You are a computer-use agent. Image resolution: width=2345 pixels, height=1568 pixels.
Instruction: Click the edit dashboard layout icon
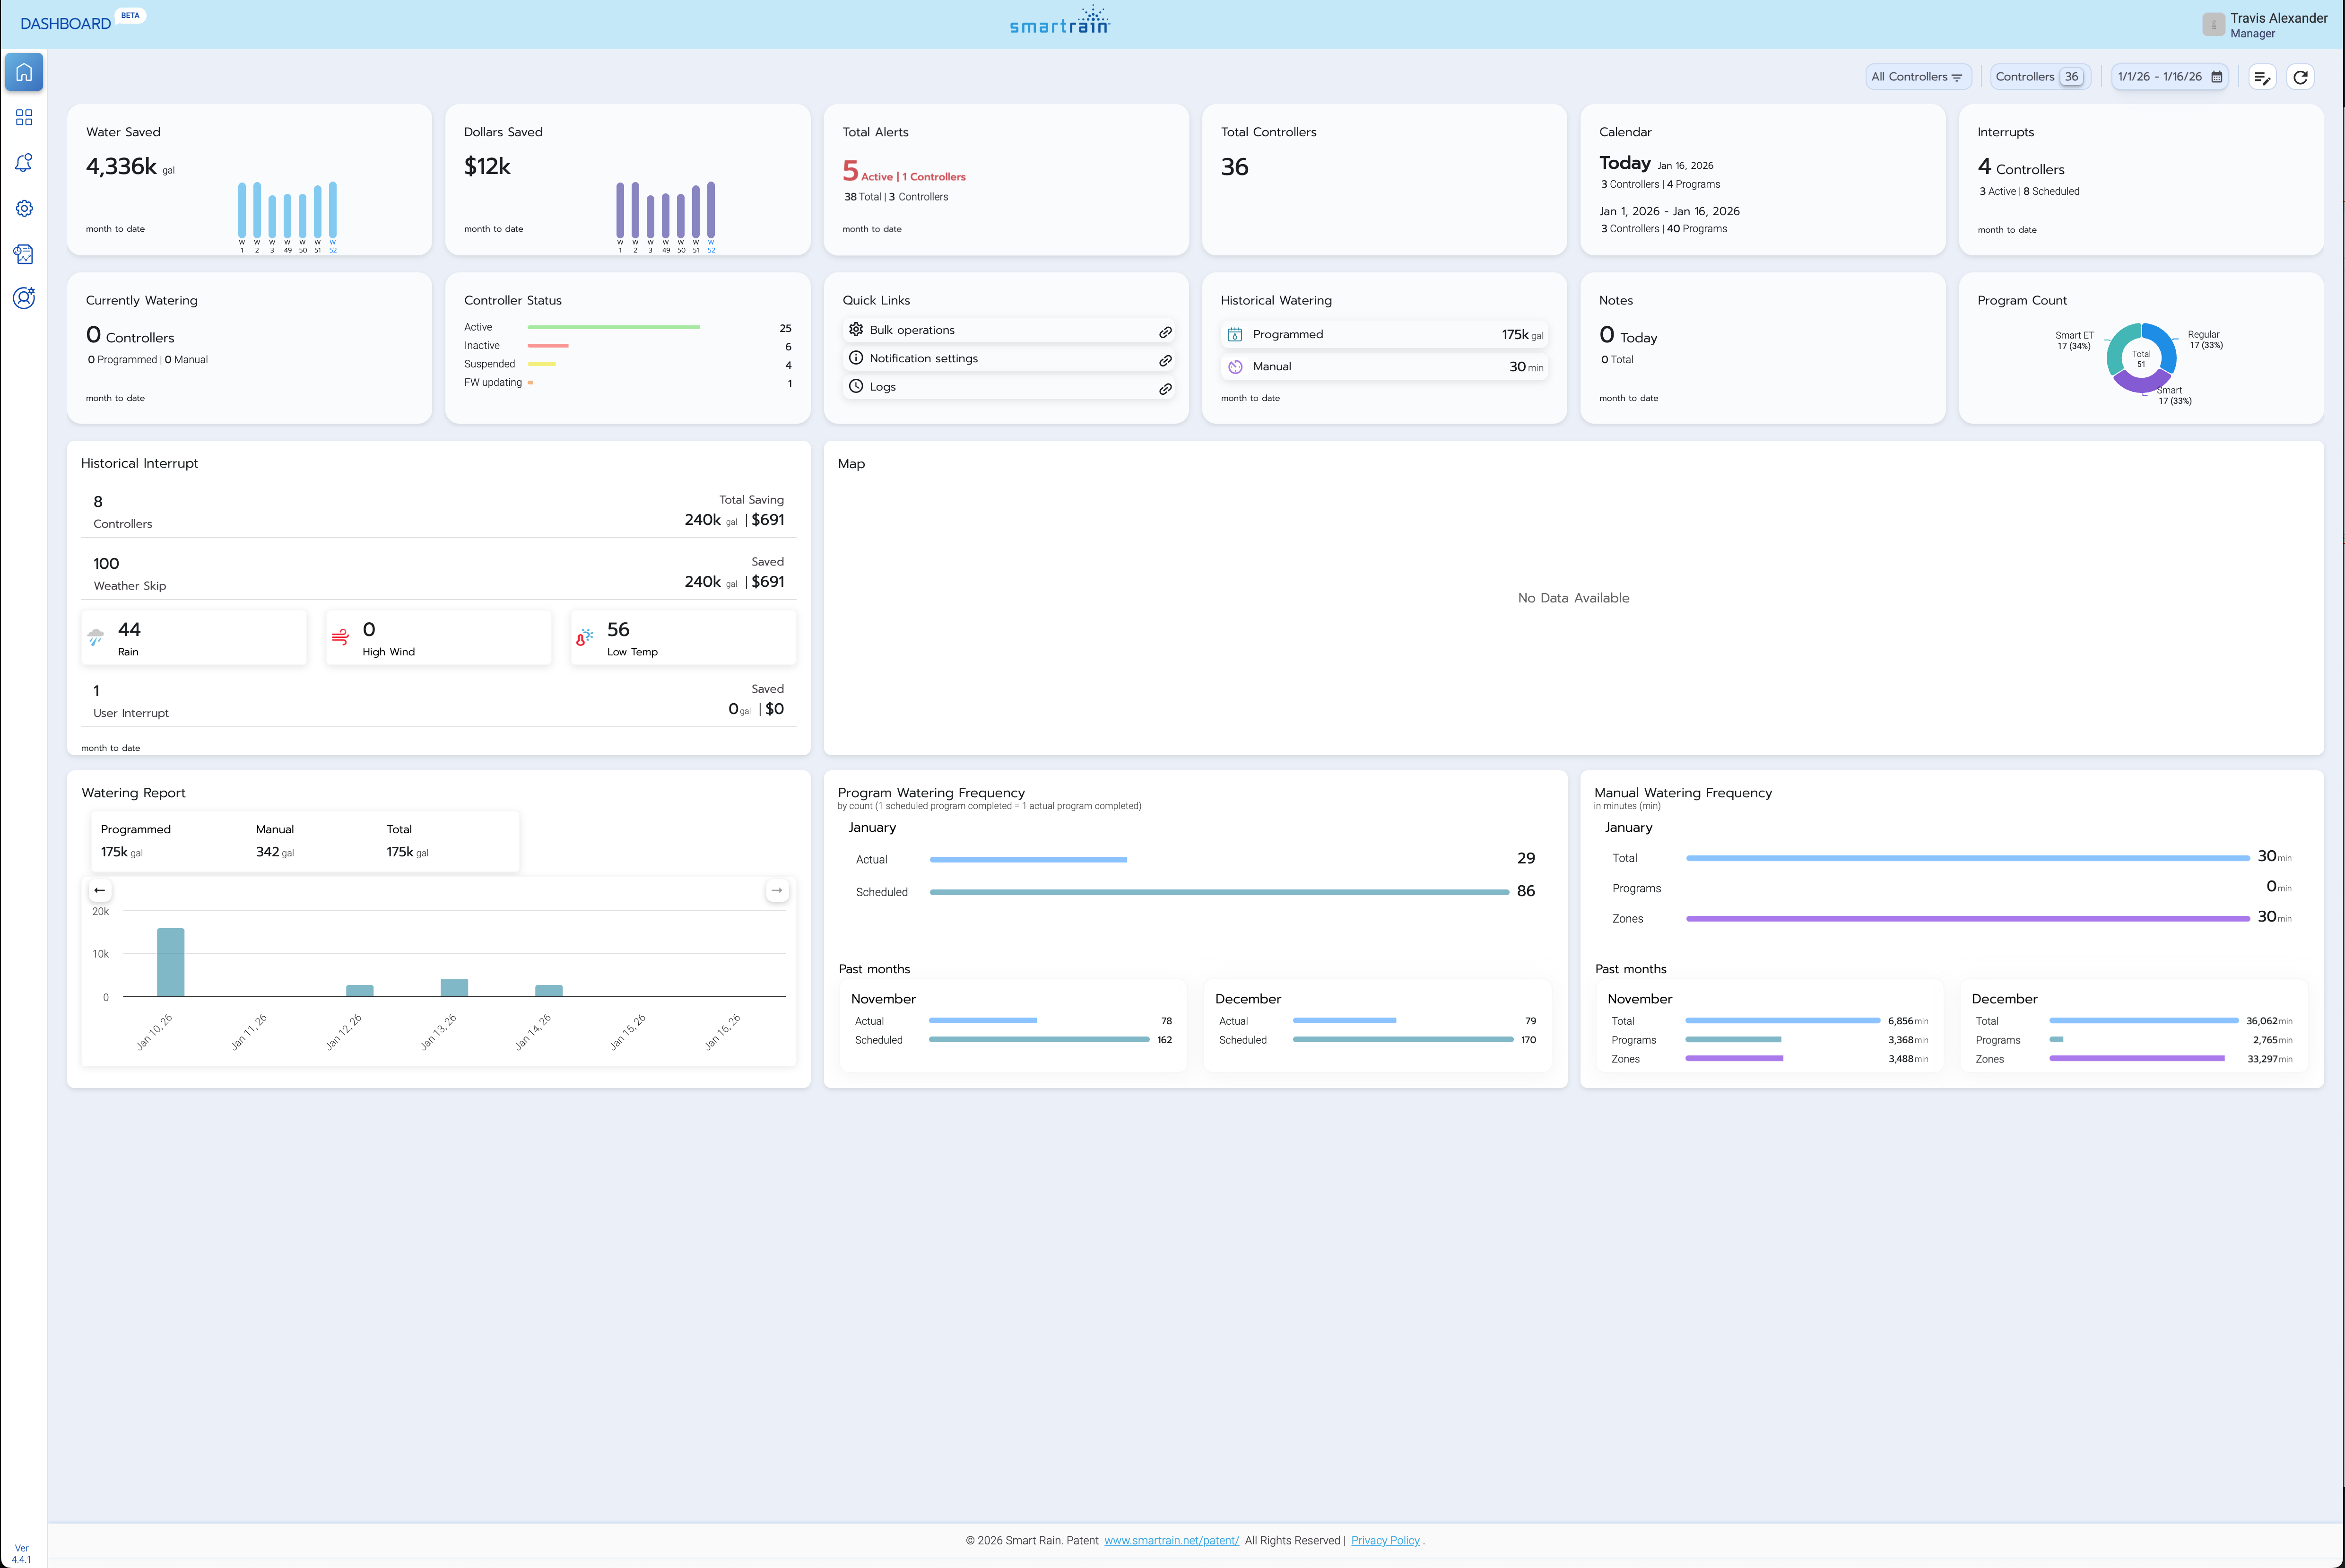2262,77
